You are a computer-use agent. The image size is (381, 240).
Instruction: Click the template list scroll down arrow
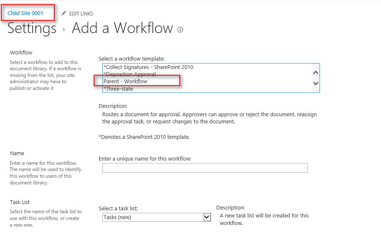point(316,83)
